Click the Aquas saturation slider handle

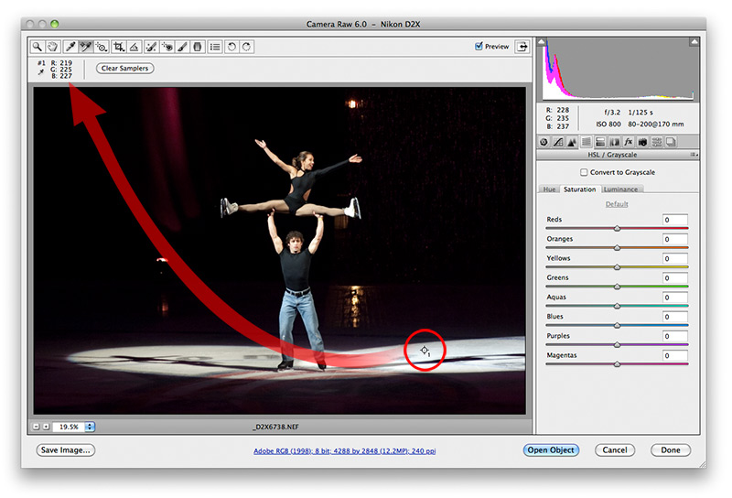point(617,306)
